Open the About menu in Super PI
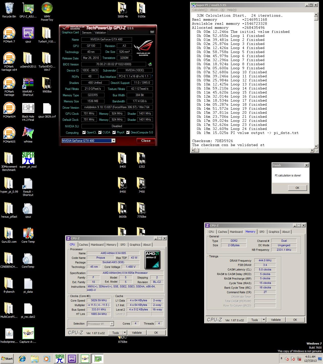 coord(217,10)
